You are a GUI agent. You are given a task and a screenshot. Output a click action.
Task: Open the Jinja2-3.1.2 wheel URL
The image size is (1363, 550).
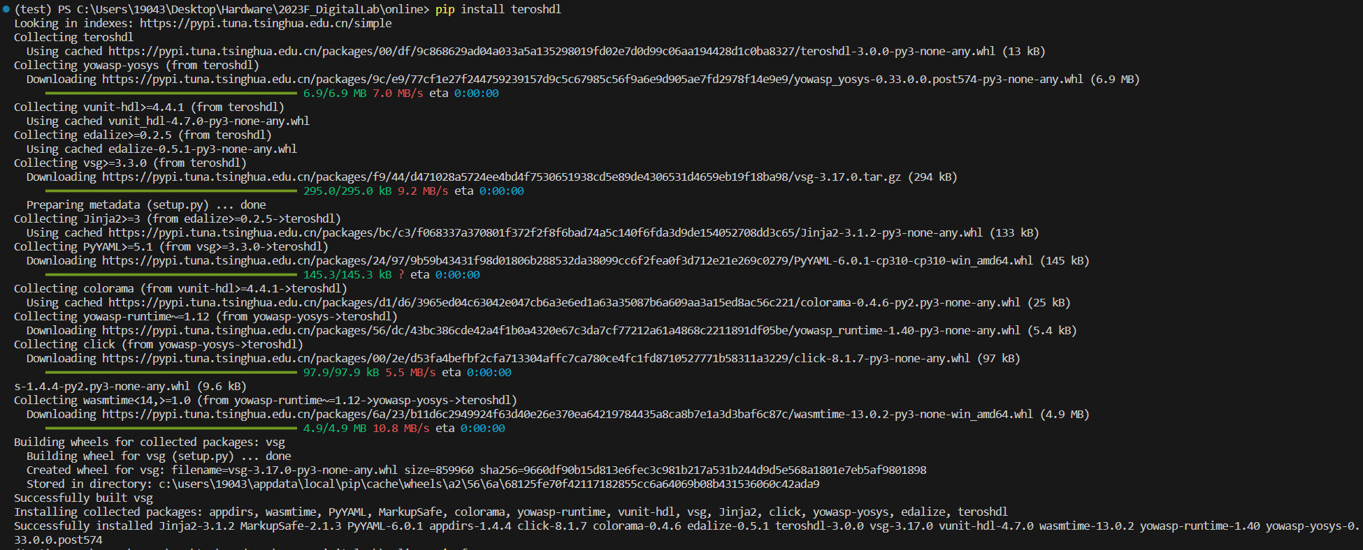(x=545, y=232)
